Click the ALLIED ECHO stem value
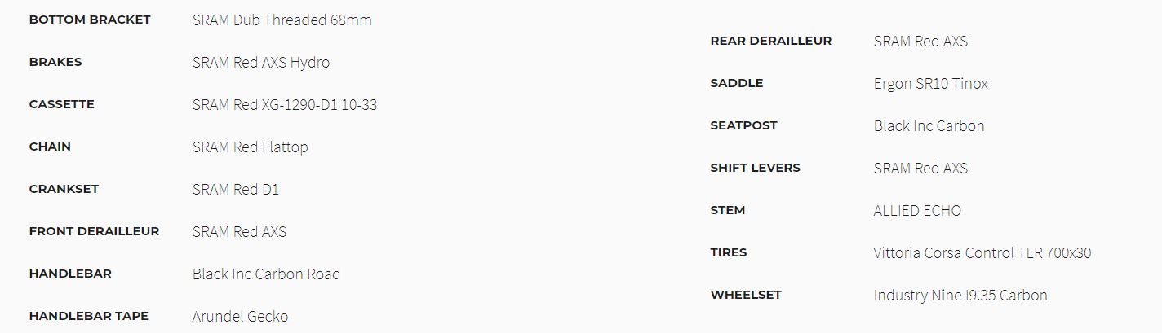This screenshot has width=1162, height=333. tap(917, 211)
